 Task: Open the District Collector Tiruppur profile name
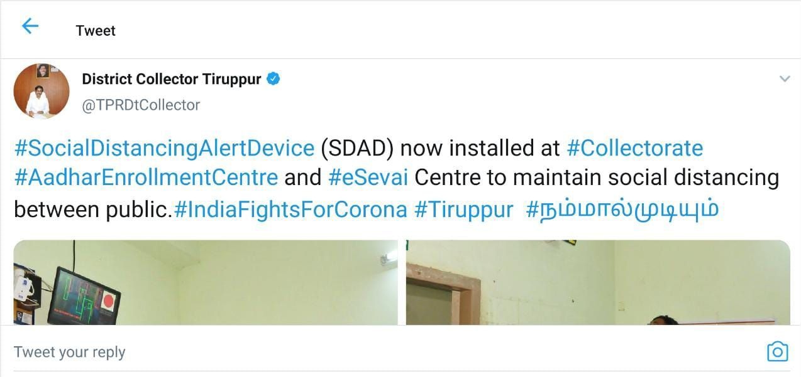pos(172,80)
